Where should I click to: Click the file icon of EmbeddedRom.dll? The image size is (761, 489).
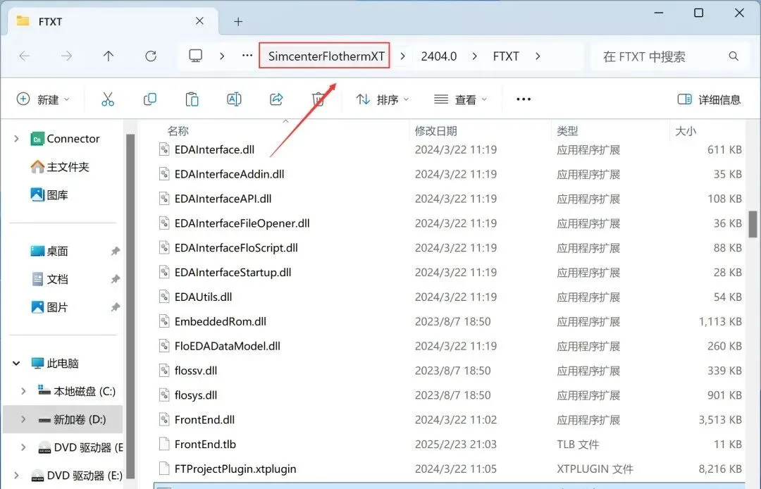pos(164,321)
